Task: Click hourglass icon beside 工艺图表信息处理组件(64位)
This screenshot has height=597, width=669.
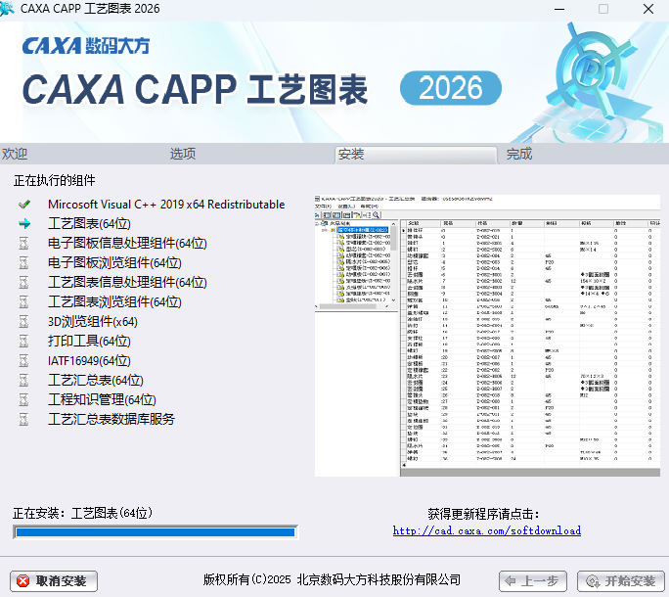Action: pos(23,282)
